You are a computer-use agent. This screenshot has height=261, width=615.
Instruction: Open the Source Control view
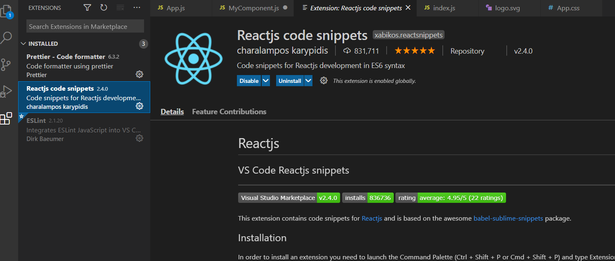pos(6,64)
